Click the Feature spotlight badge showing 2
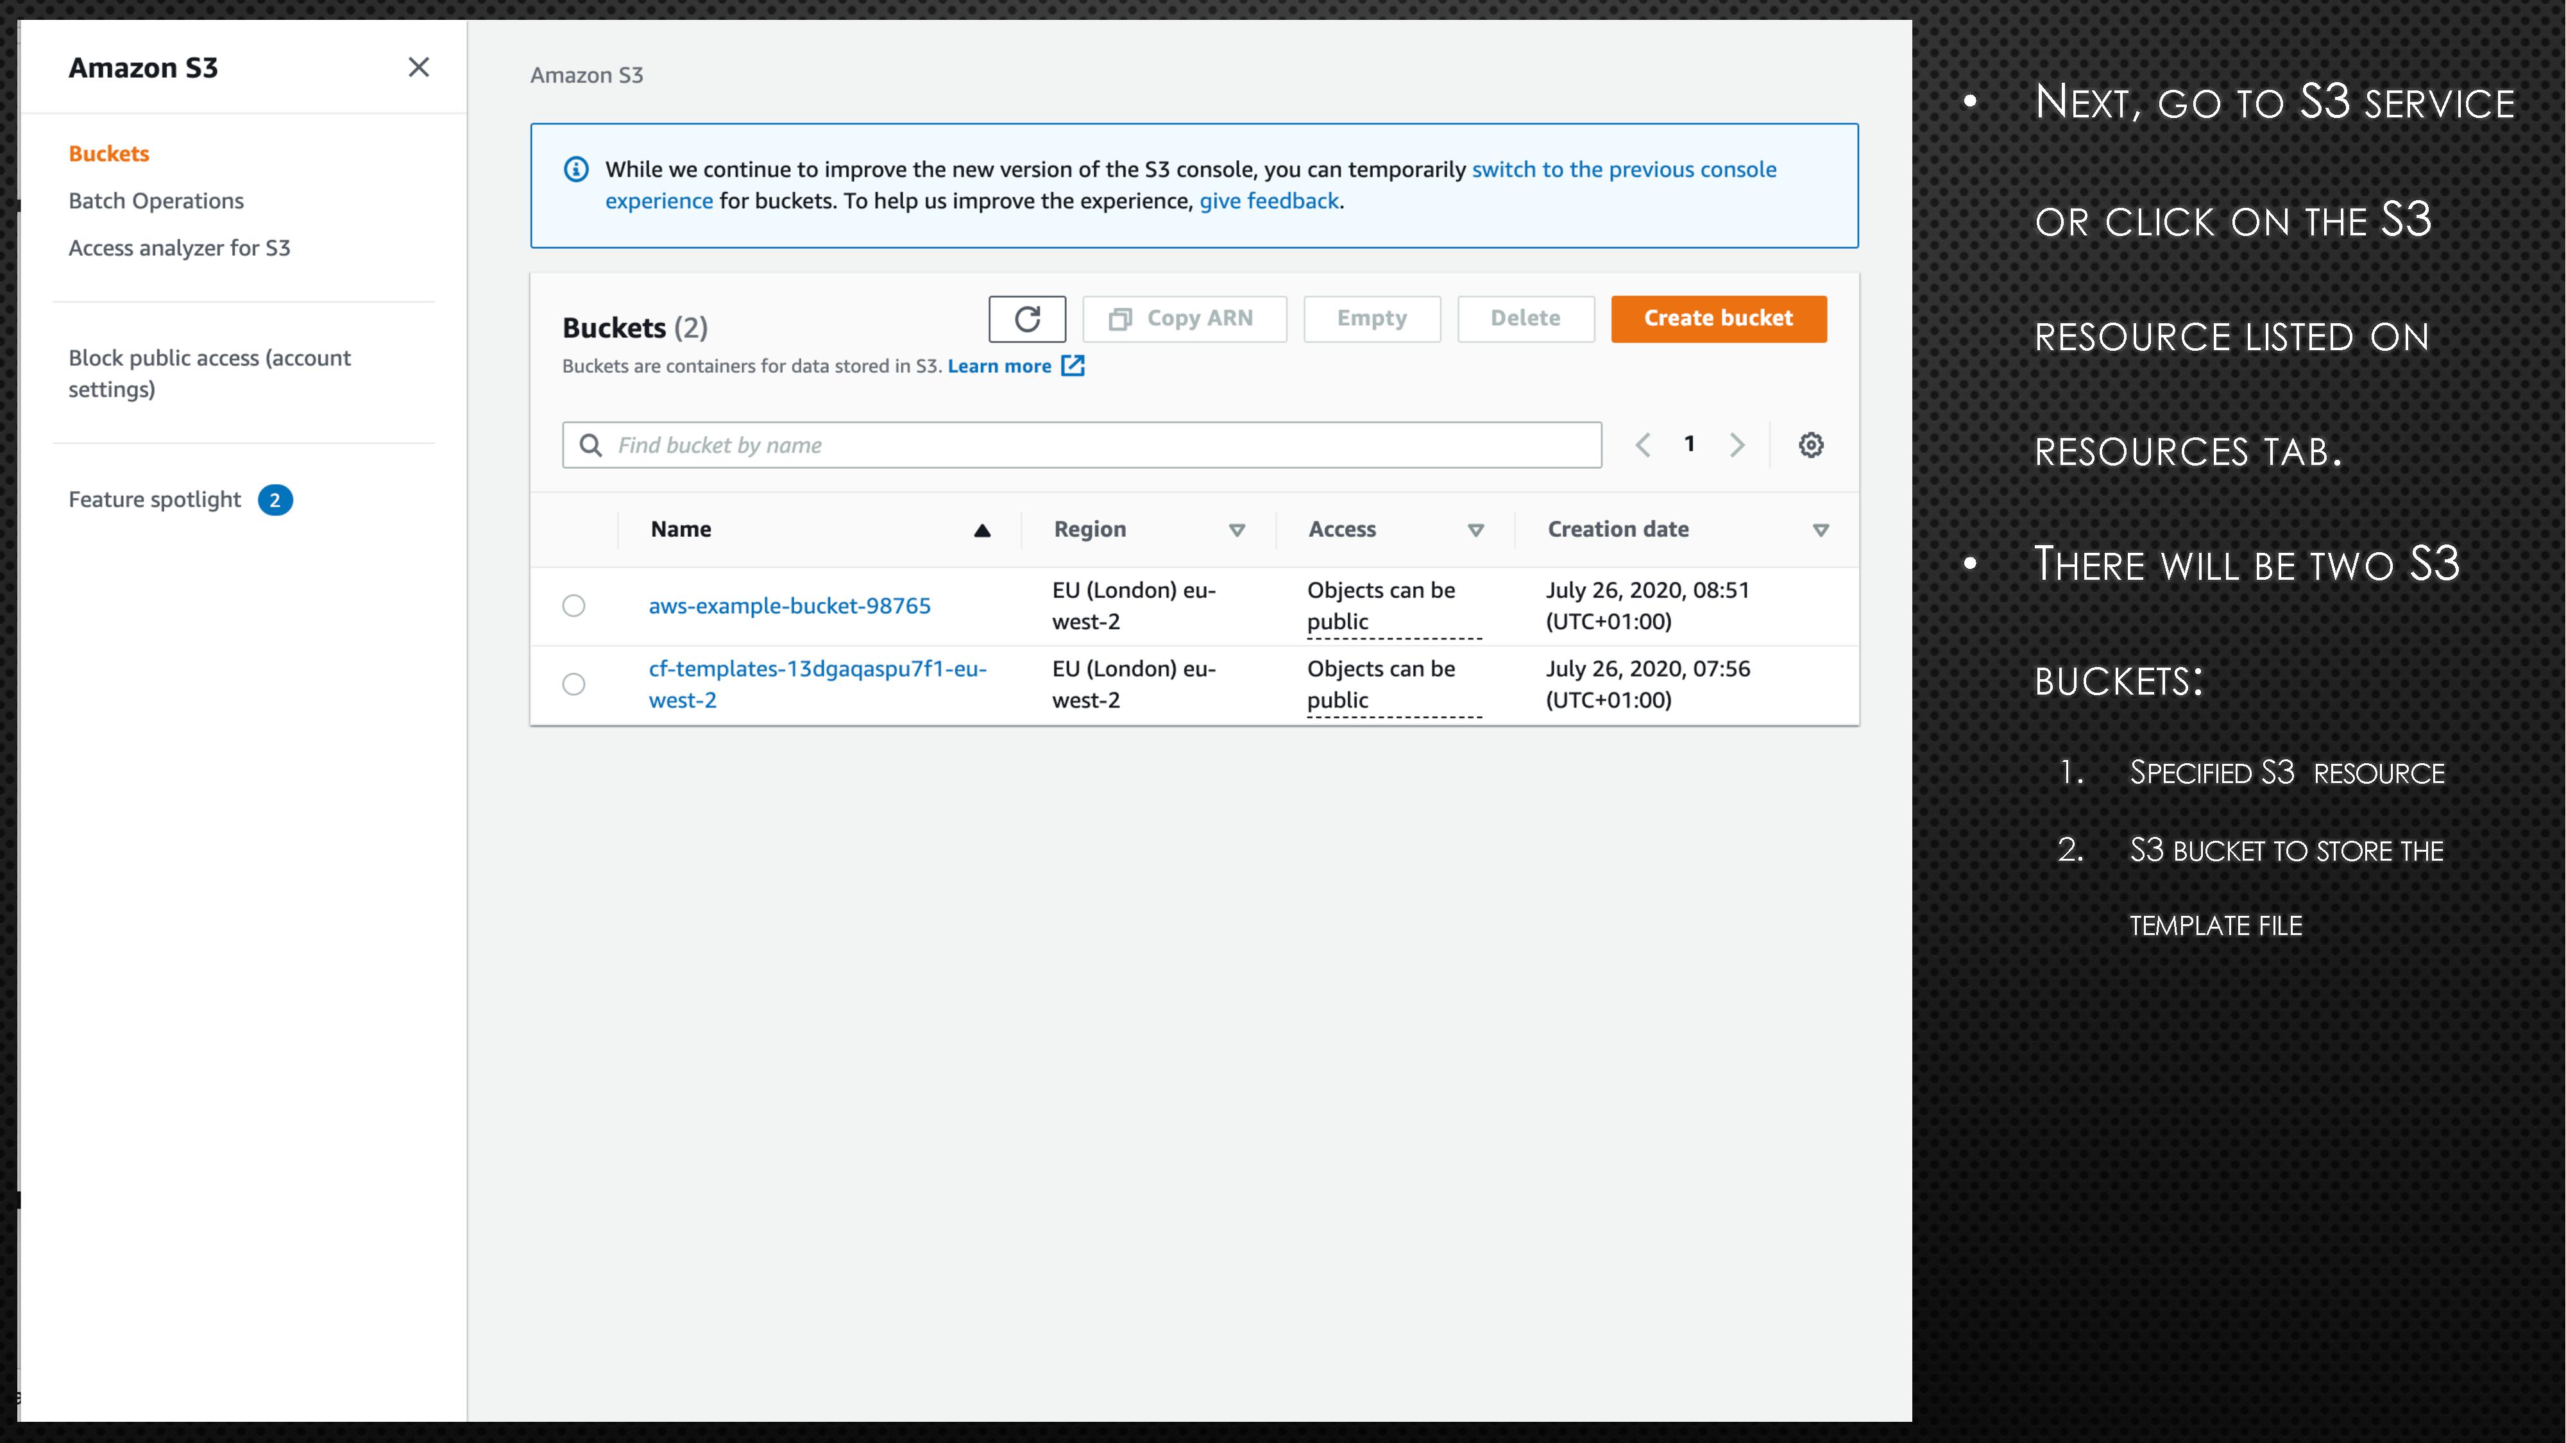This screenshot has width=2566, height=1443. 275,500
